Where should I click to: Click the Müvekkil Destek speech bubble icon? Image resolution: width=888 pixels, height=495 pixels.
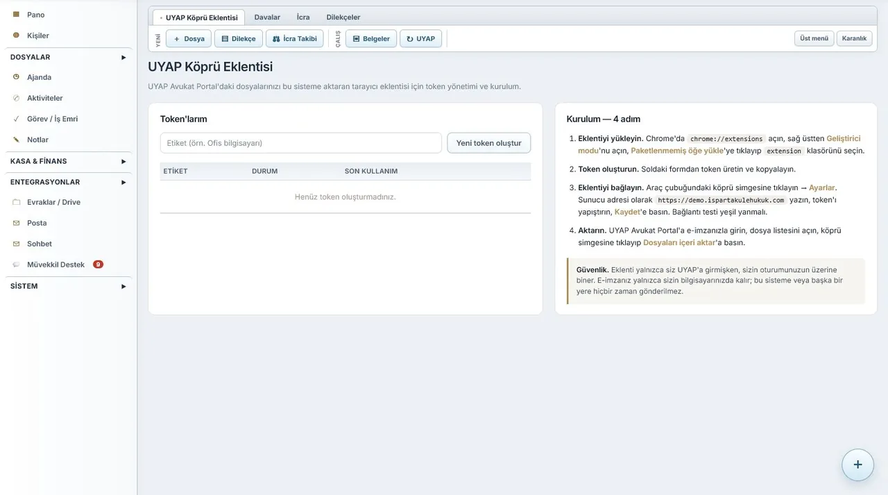pos(16,265)
